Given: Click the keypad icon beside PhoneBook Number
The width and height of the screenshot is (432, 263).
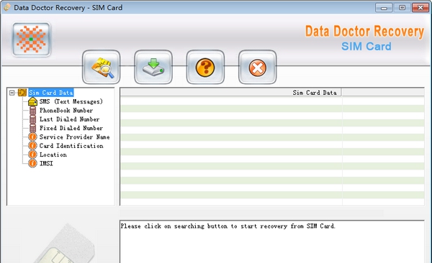Looking at the screenshot, I should (x=33, y=111).
